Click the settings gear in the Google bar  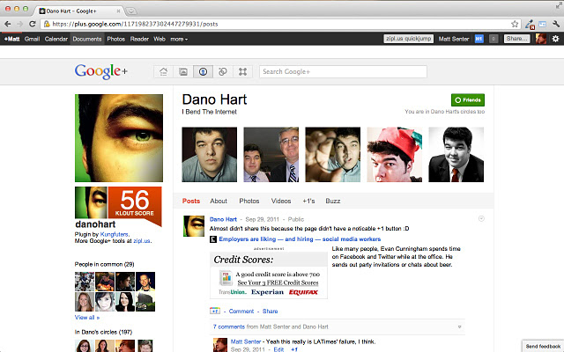(x=554, y=39)
